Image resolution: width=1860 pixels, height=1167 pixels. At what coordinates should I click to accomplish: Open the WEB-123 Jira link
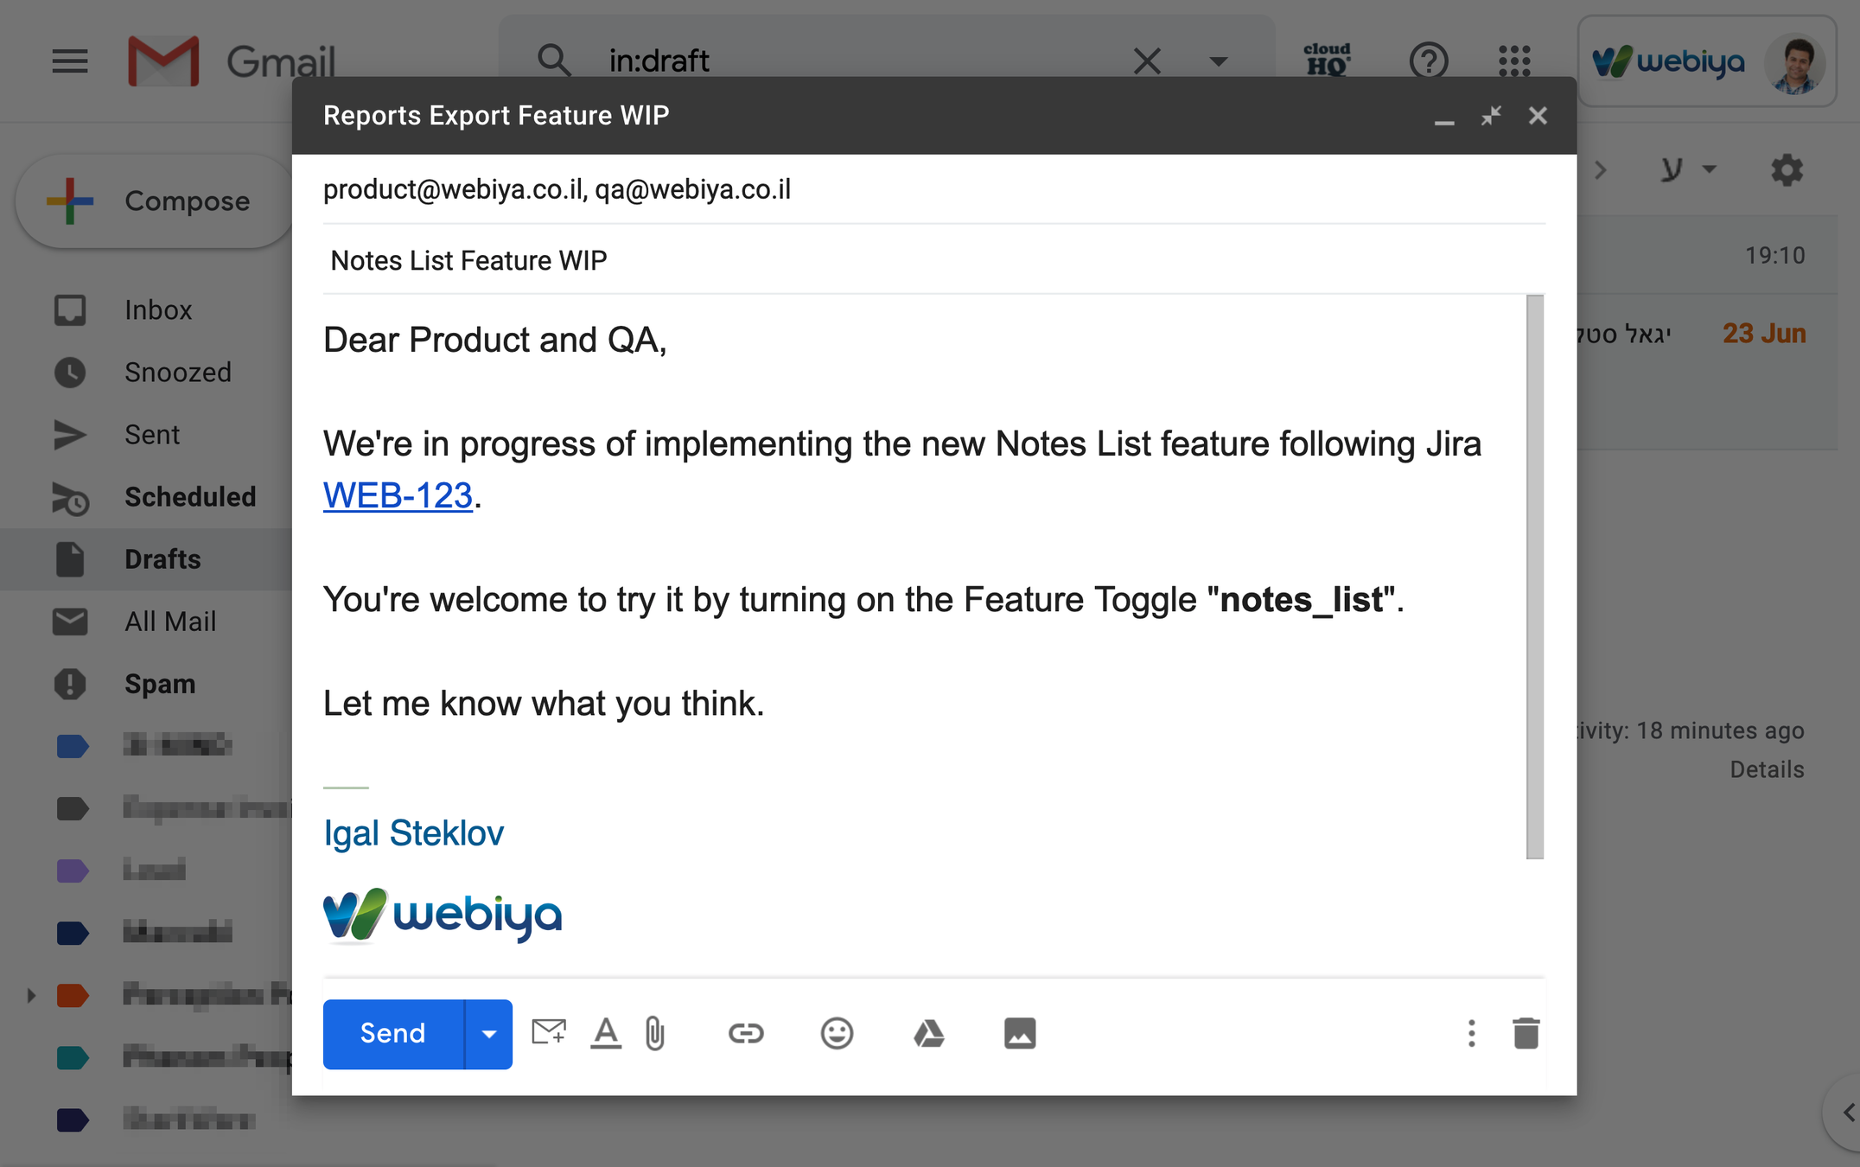click(398, 495)
